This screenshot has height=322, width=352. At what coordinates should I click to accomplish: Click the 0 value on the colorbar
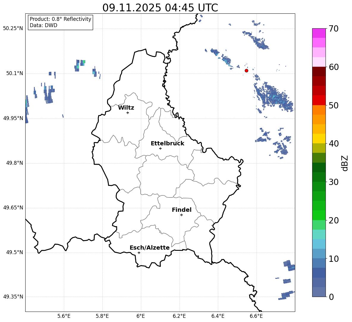coord(331,297)
